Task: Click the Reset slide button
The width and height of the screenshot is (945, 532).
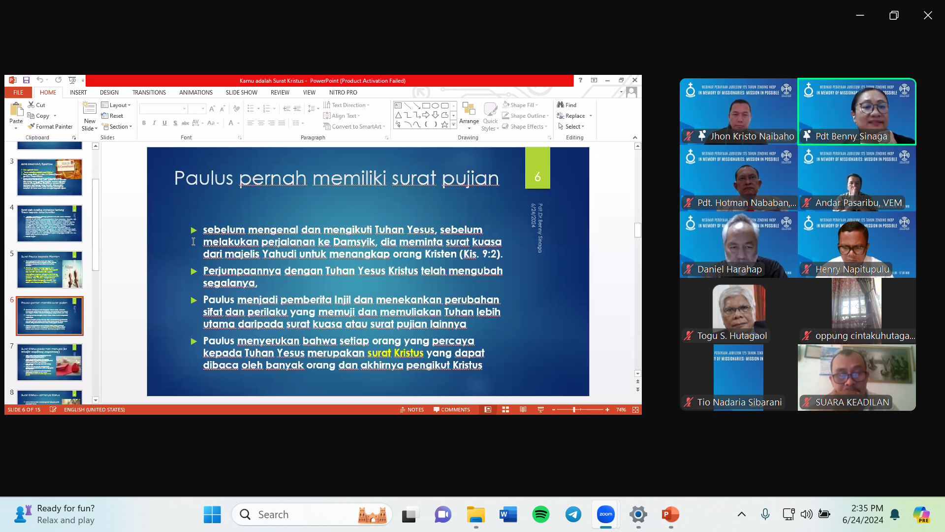Action: [112, 116]
